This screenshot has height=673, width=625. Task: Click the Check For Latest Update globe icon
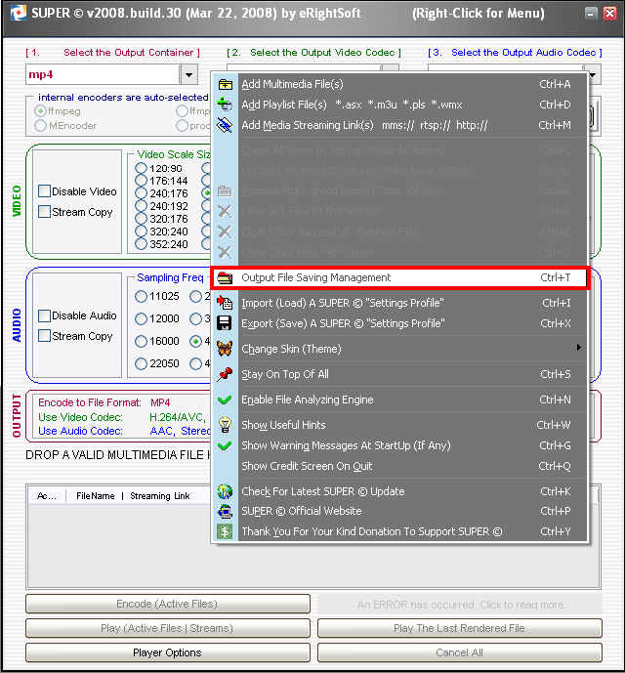coord(225,491)
